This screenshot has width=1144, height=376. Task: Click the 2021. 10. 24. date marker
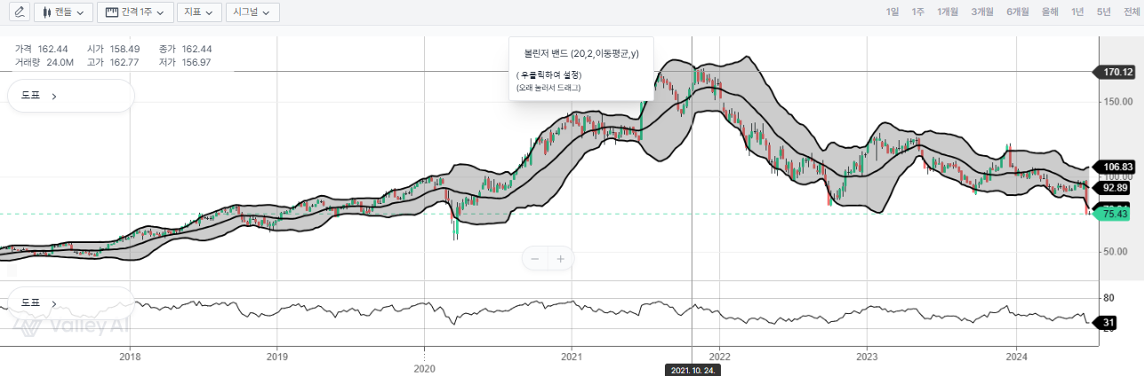tap(692, 371)
